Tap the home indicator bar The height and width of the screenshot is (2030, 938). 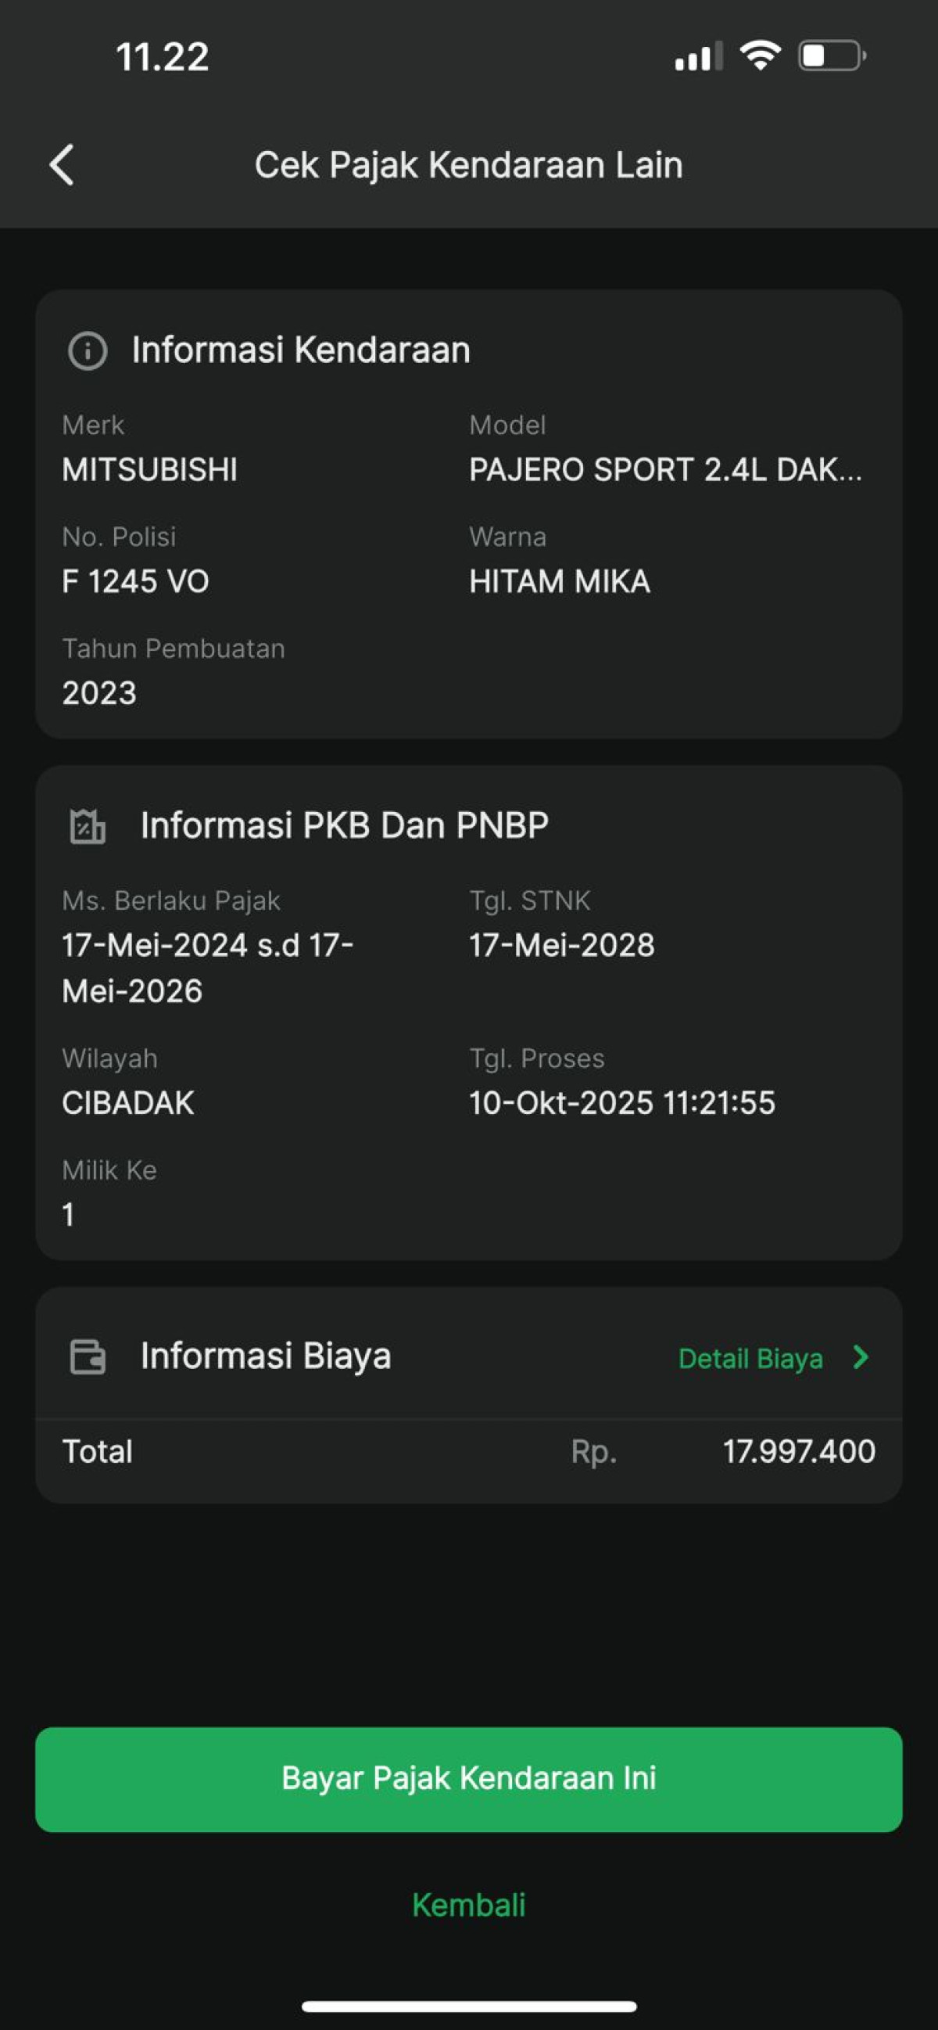[468, 2006]
